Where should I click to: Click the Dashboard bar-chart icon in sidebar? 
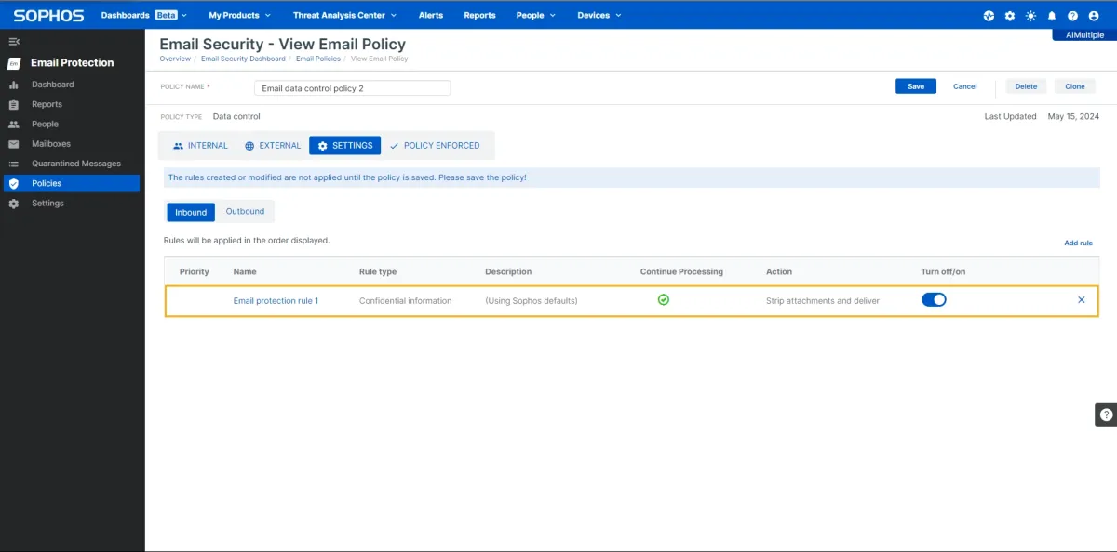tap(13, 85)
